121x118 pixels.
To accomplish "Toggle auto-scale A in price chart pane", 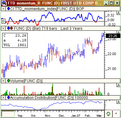I will [118, 32].
